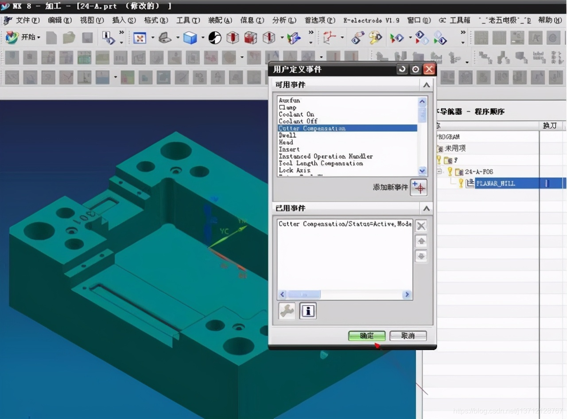Click the black-white half circle icon
Image resolution: width=567 pixels, height=419 pixels.
point(215,38)
